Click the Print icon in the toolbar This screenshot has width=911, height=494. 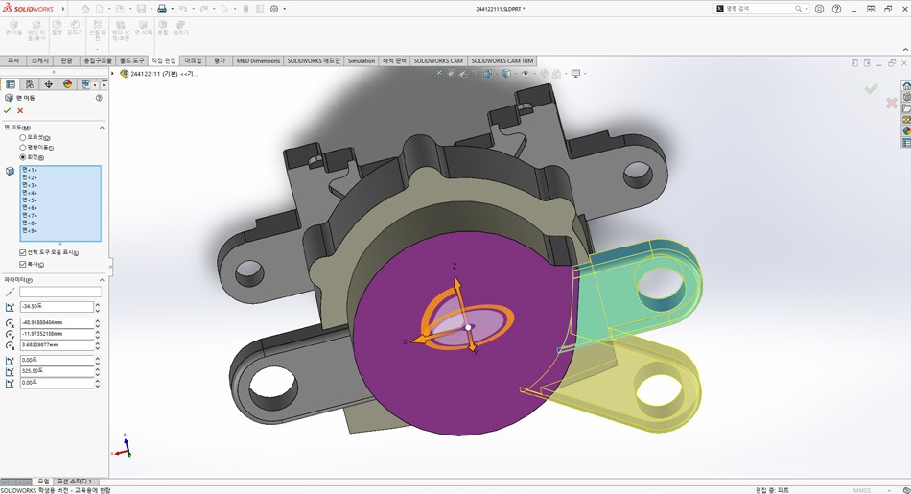click(x=161, y=9)
